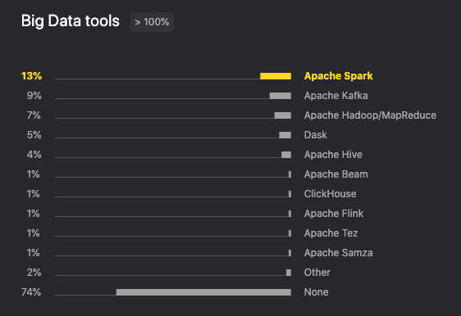The width and height of the screenshot is (461, 316).
Task: Click the long None 74% bar
Action: pyautogui.click(x=203, y=292)
